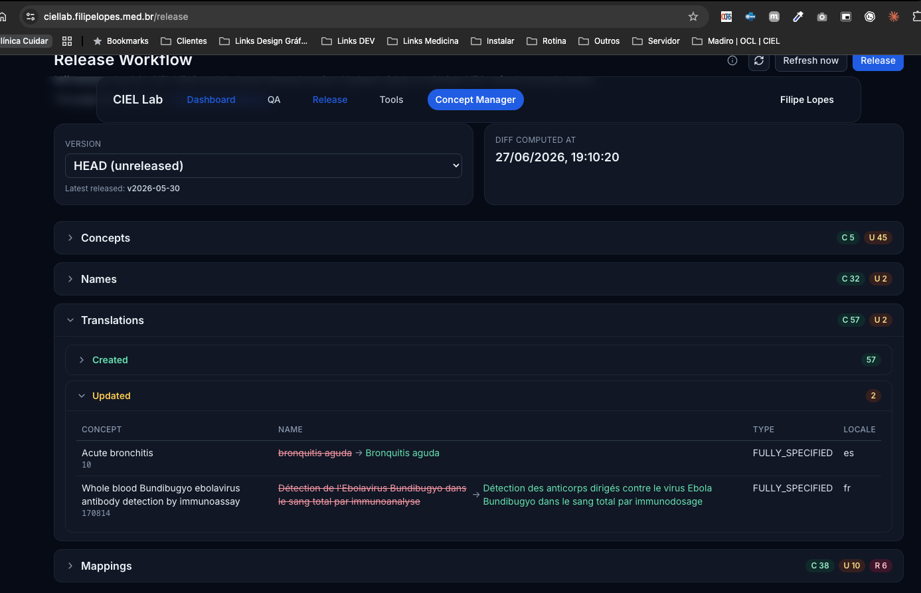This screenshot has height=593, width=921.
Task: Open the apps grid in bookmarks bar
Action: click(x=67, y=41)
